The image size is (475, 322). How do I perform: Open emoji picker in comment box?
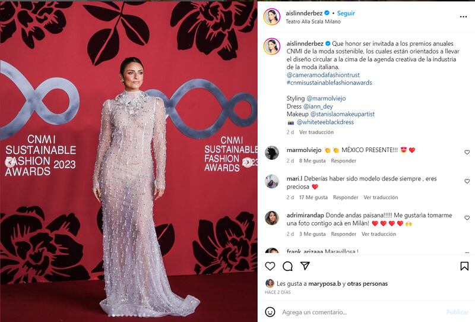click(270, 312)
